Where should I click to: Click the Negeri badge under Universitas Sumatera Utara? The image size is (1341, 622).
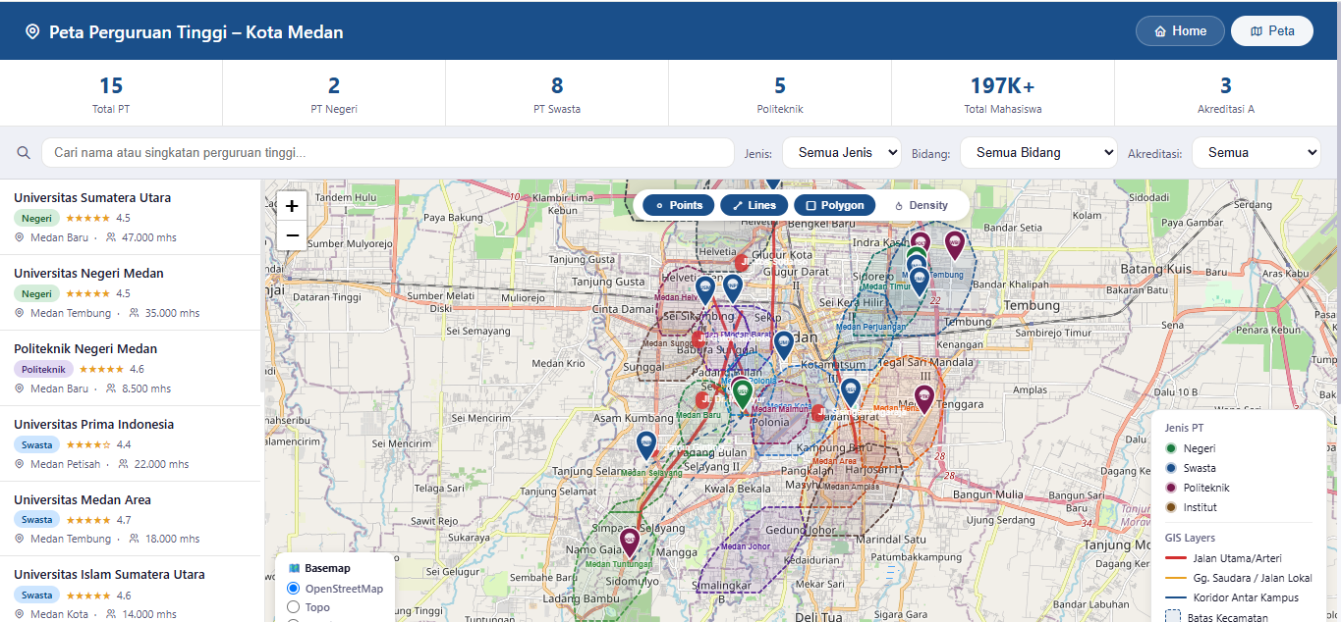(x=36, y=218)
